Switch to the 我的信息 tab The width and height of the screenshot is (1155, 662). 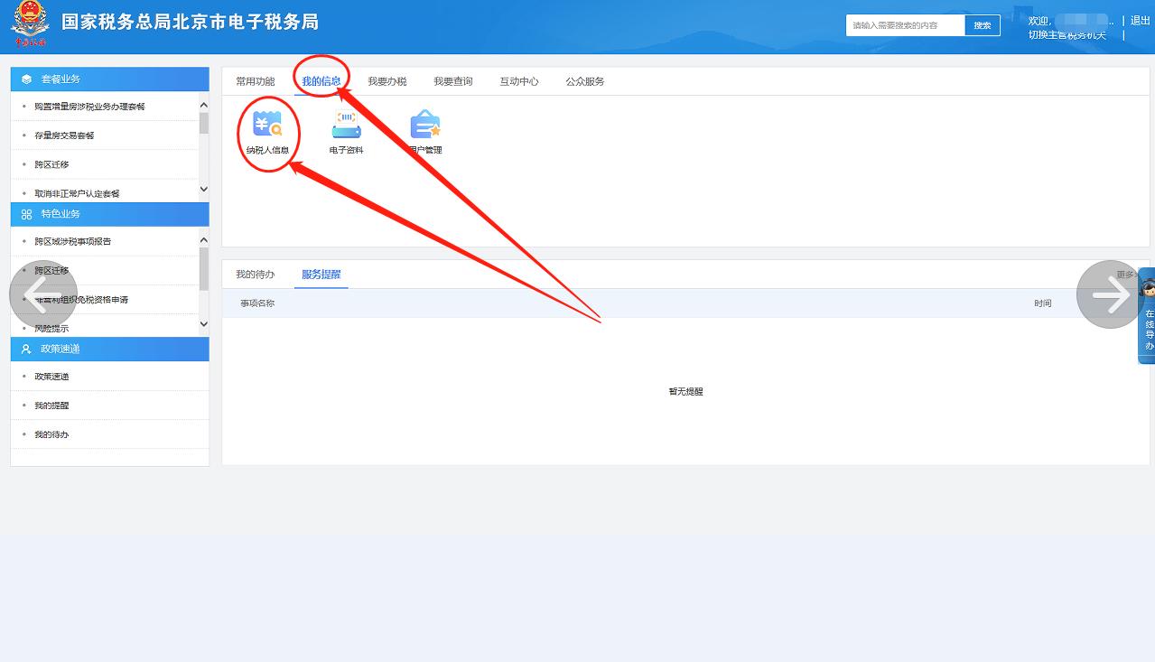pyautogui.click(x=321, y=80)
